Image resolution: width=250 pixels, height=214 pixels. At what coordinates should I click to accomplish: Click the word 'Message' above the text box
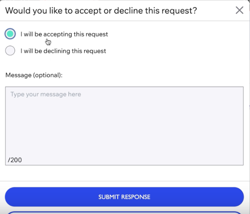19,75
